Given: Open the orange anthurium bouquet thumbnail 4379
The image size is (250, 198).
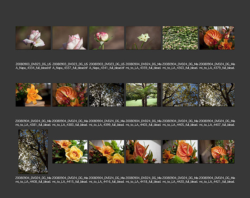Looking at the screenshot, I should 217,38.
